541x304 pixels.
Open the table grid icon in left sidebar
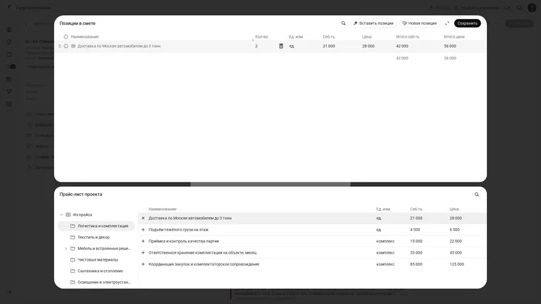pos(9,79)
